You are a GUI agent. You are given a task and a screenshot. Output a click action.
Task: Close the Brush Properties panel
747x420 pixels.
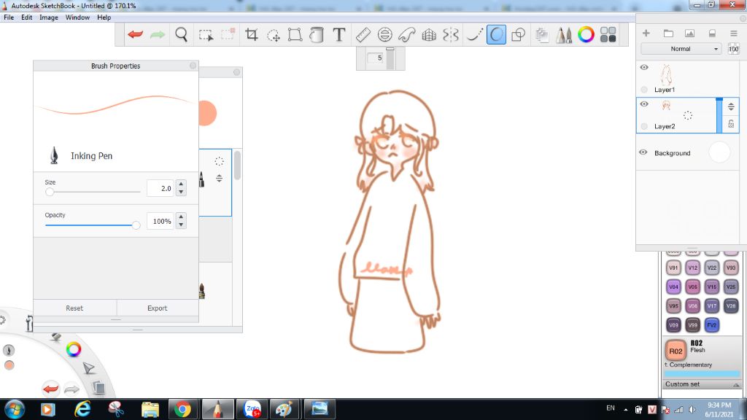coord(193,66)
